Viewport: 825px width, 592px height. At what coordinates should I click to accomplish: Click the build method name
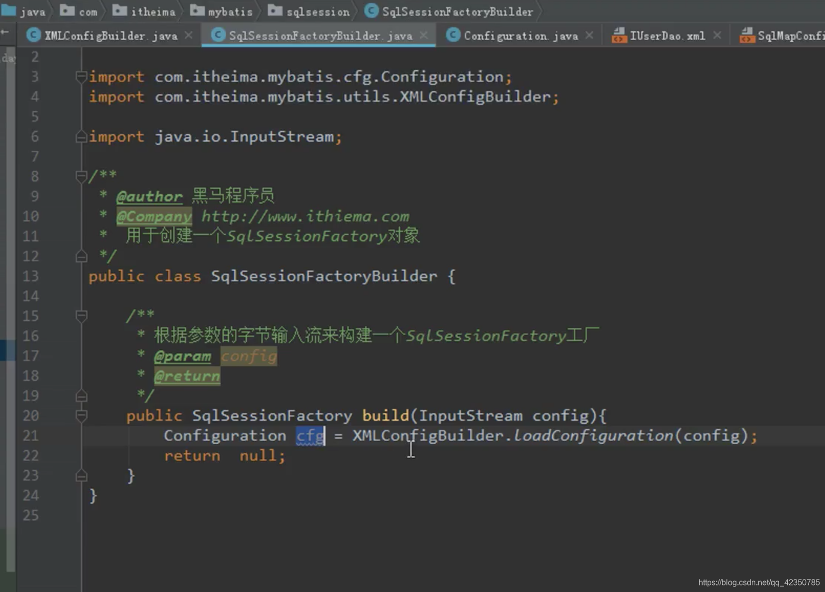pos(386,415)
